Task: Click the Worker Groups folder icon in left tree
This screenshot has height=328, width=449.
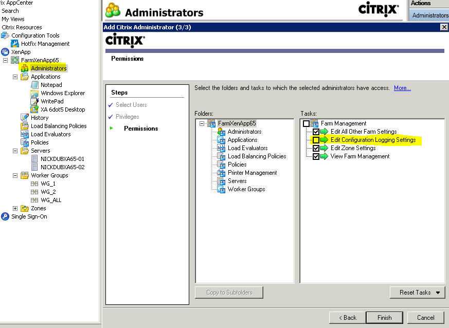Action: click(25, 175)
